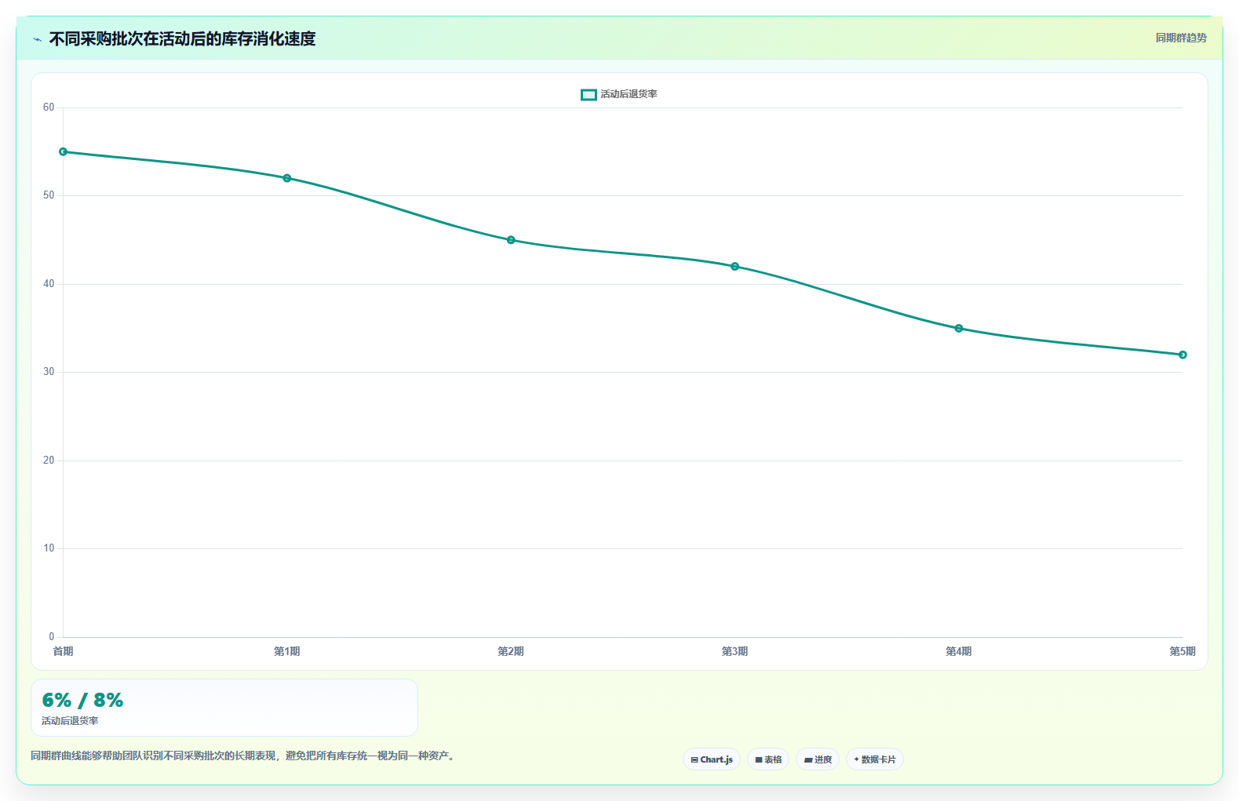Viewport: 1239px width, 801px height.
Task: Click the 50 y-axis tick label
Action: coord(49,195)
